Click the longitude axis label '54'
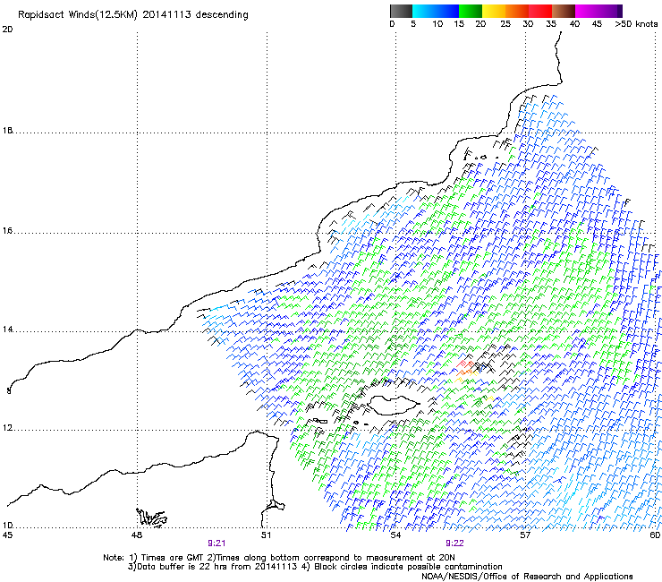This screenshot has height=582, width=662. tap(395, 535)
